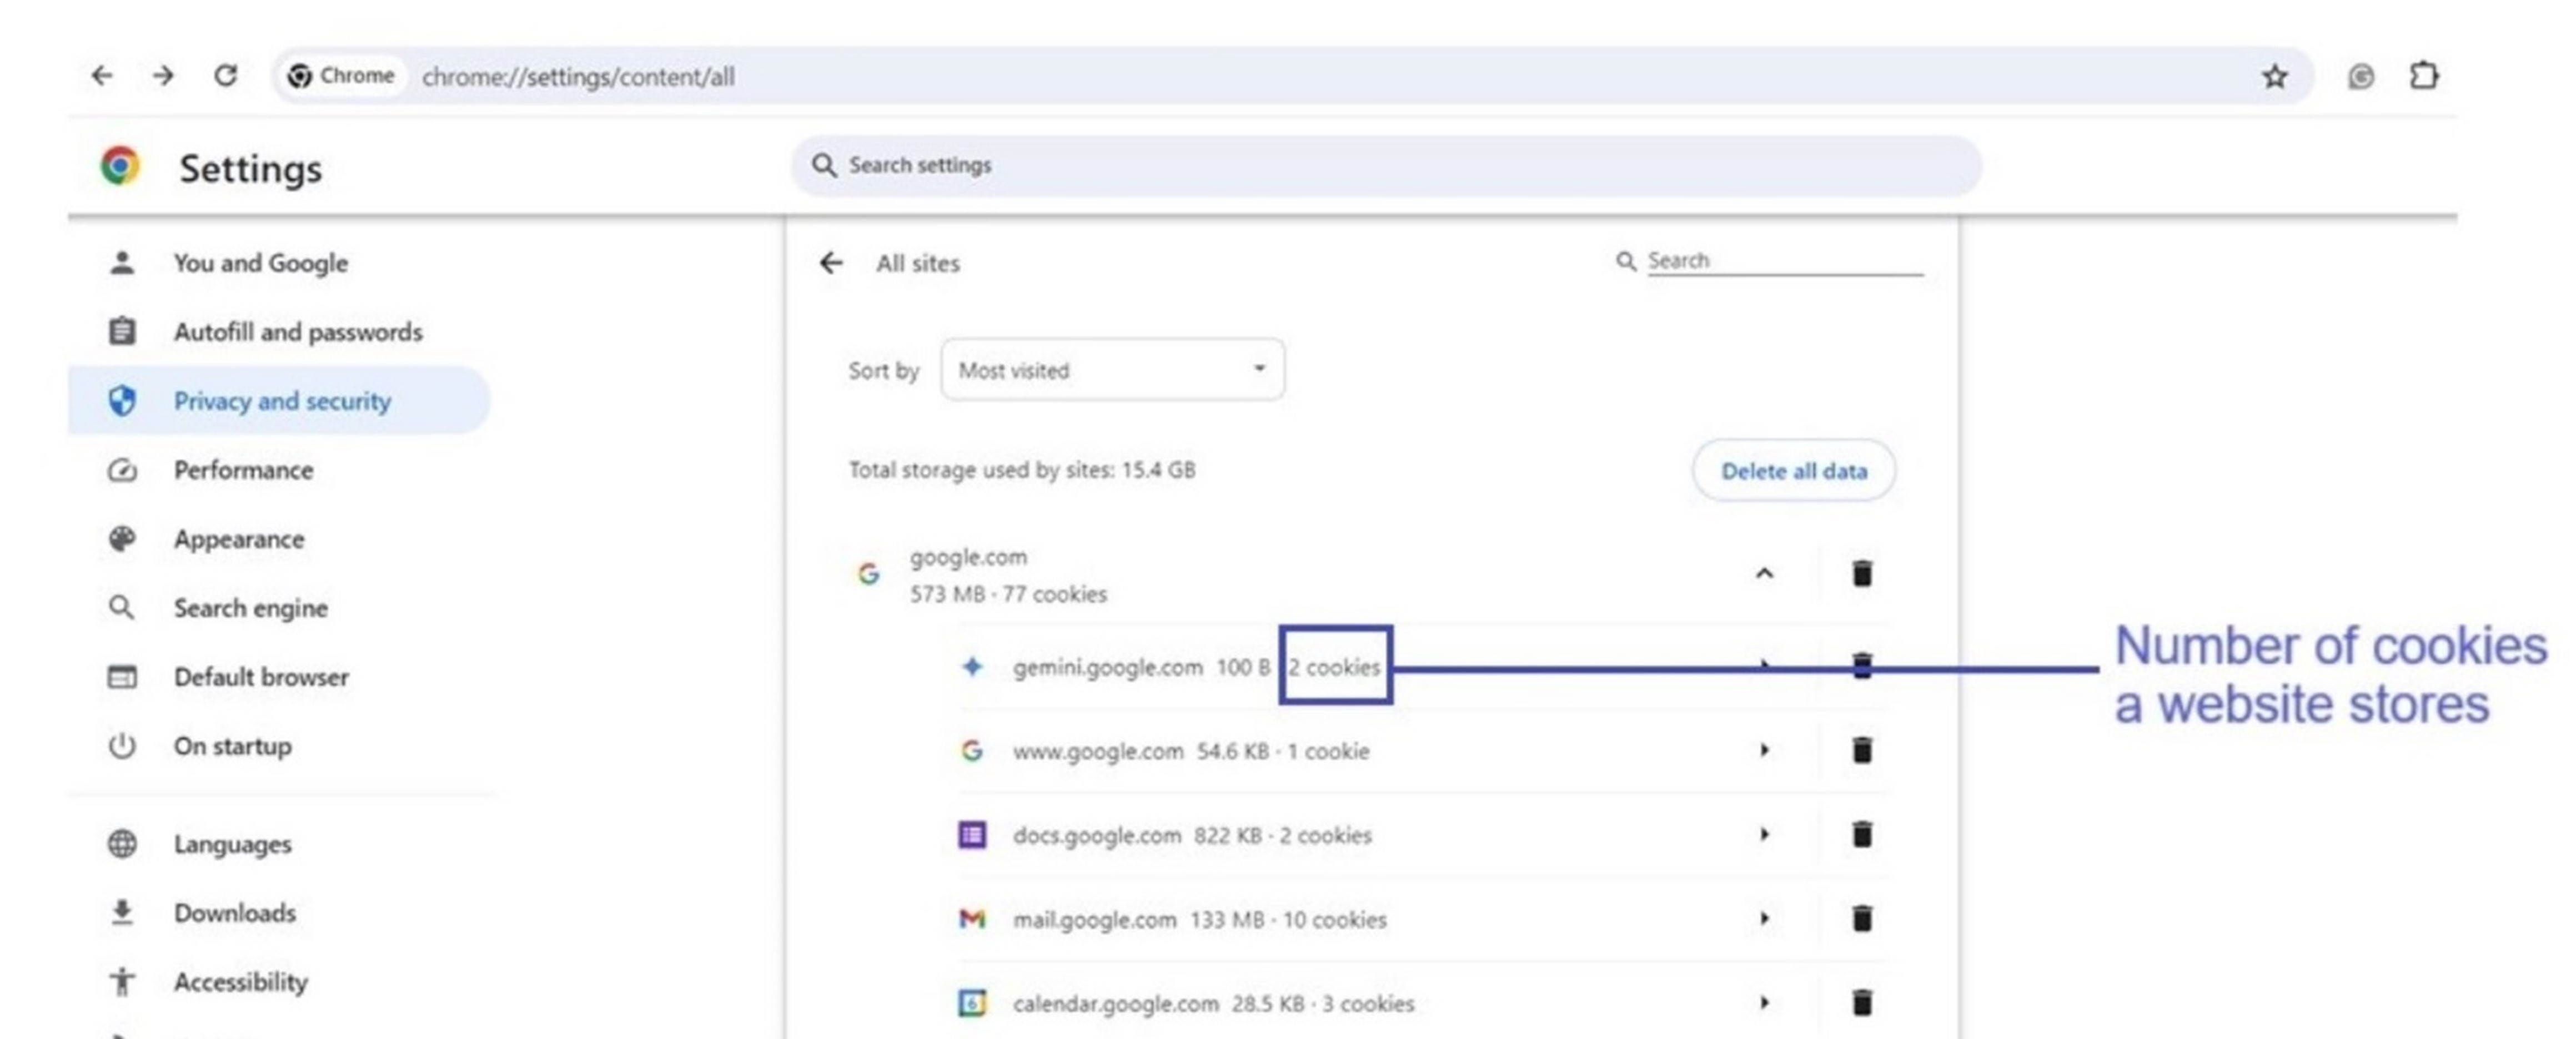The image size is (2576, 1039).
Task: Remove docs.google.com data via trash icon
Action: pos(1861,834)
